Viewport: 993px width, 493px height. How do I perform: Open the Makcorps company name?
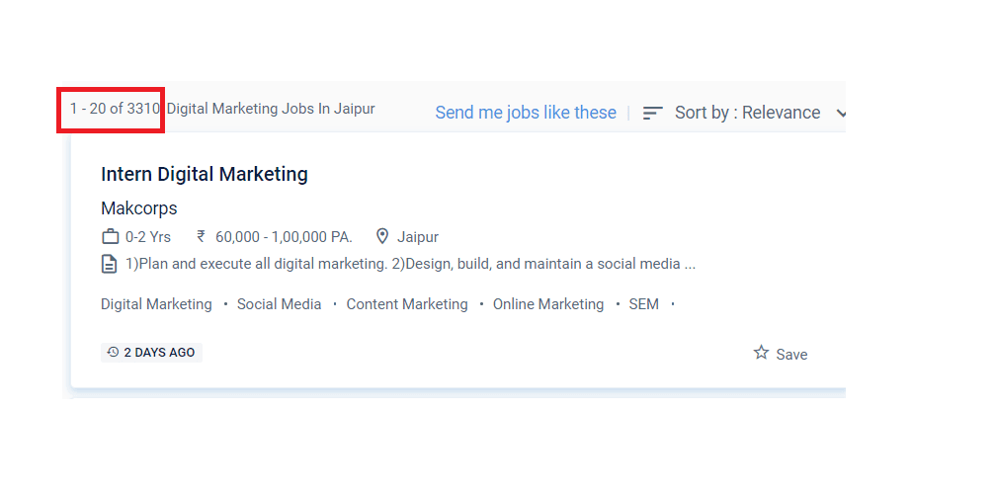pyautogui.click(x=138, y=208)
